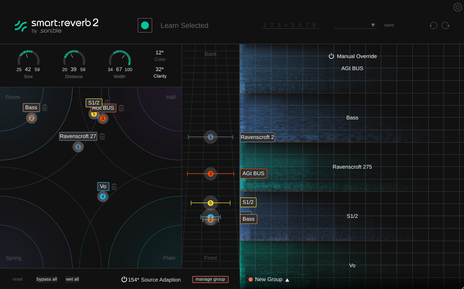Click the AGt BUS tag in depth view
Screen dimensions: 464x289
click(x=253, y=173)
